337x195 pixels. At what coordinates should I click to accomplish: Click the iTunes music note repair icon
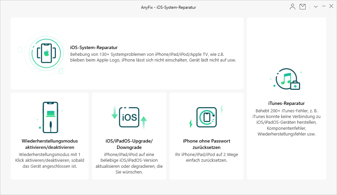click(286, 79)
